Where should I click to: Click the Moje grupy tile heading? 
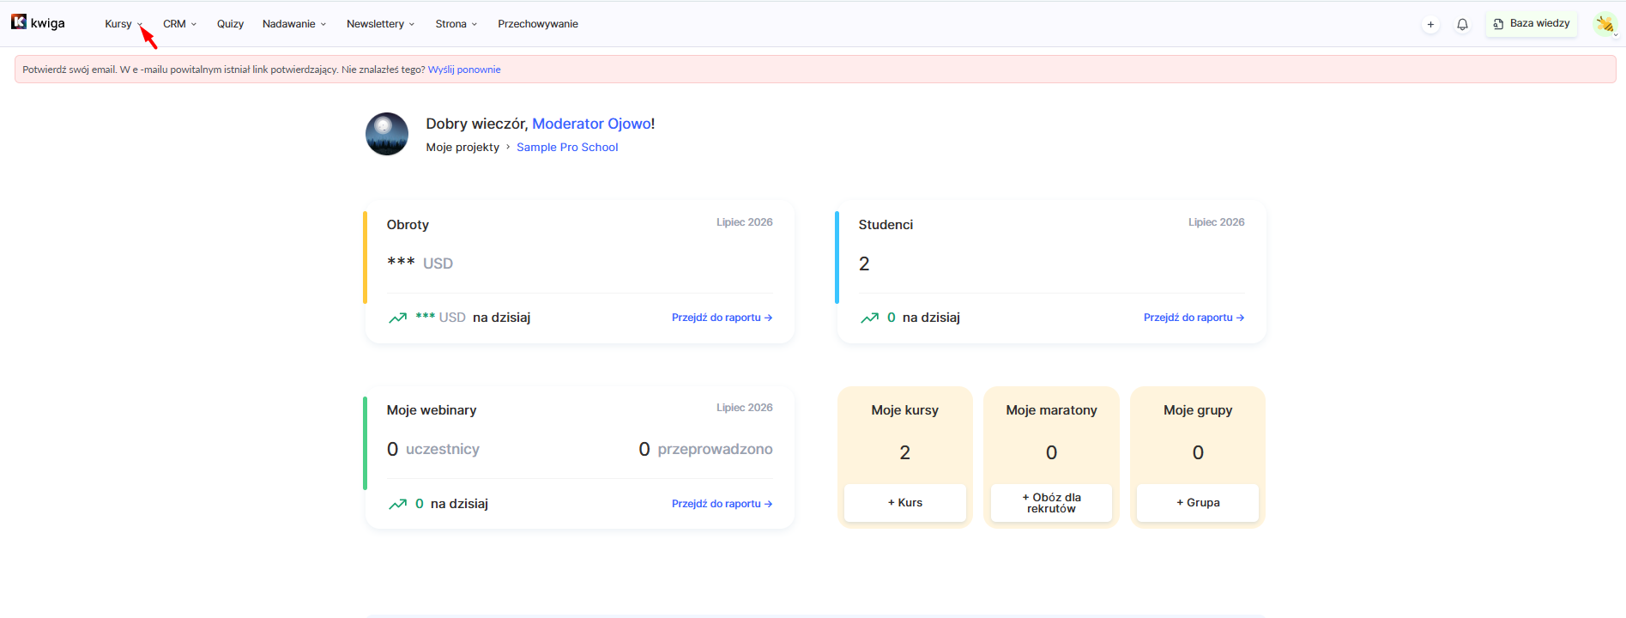point(1198,410)
